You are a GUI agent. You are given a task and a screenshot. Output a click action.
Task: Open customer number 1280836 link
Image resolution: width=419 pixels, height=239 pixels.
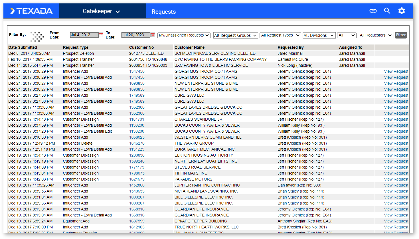(x=137, y=155)
